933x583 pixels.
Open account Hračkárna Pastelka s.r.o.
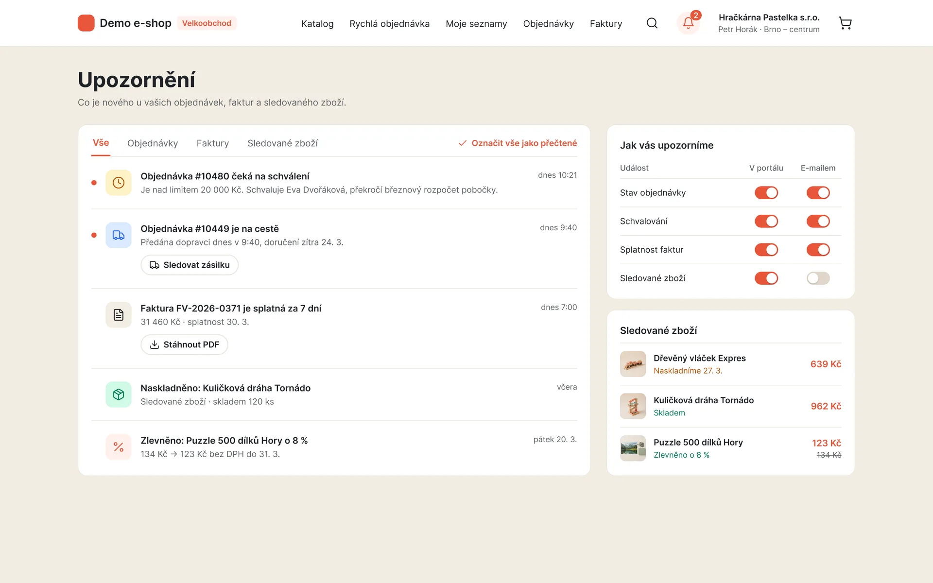click(769, 23)
